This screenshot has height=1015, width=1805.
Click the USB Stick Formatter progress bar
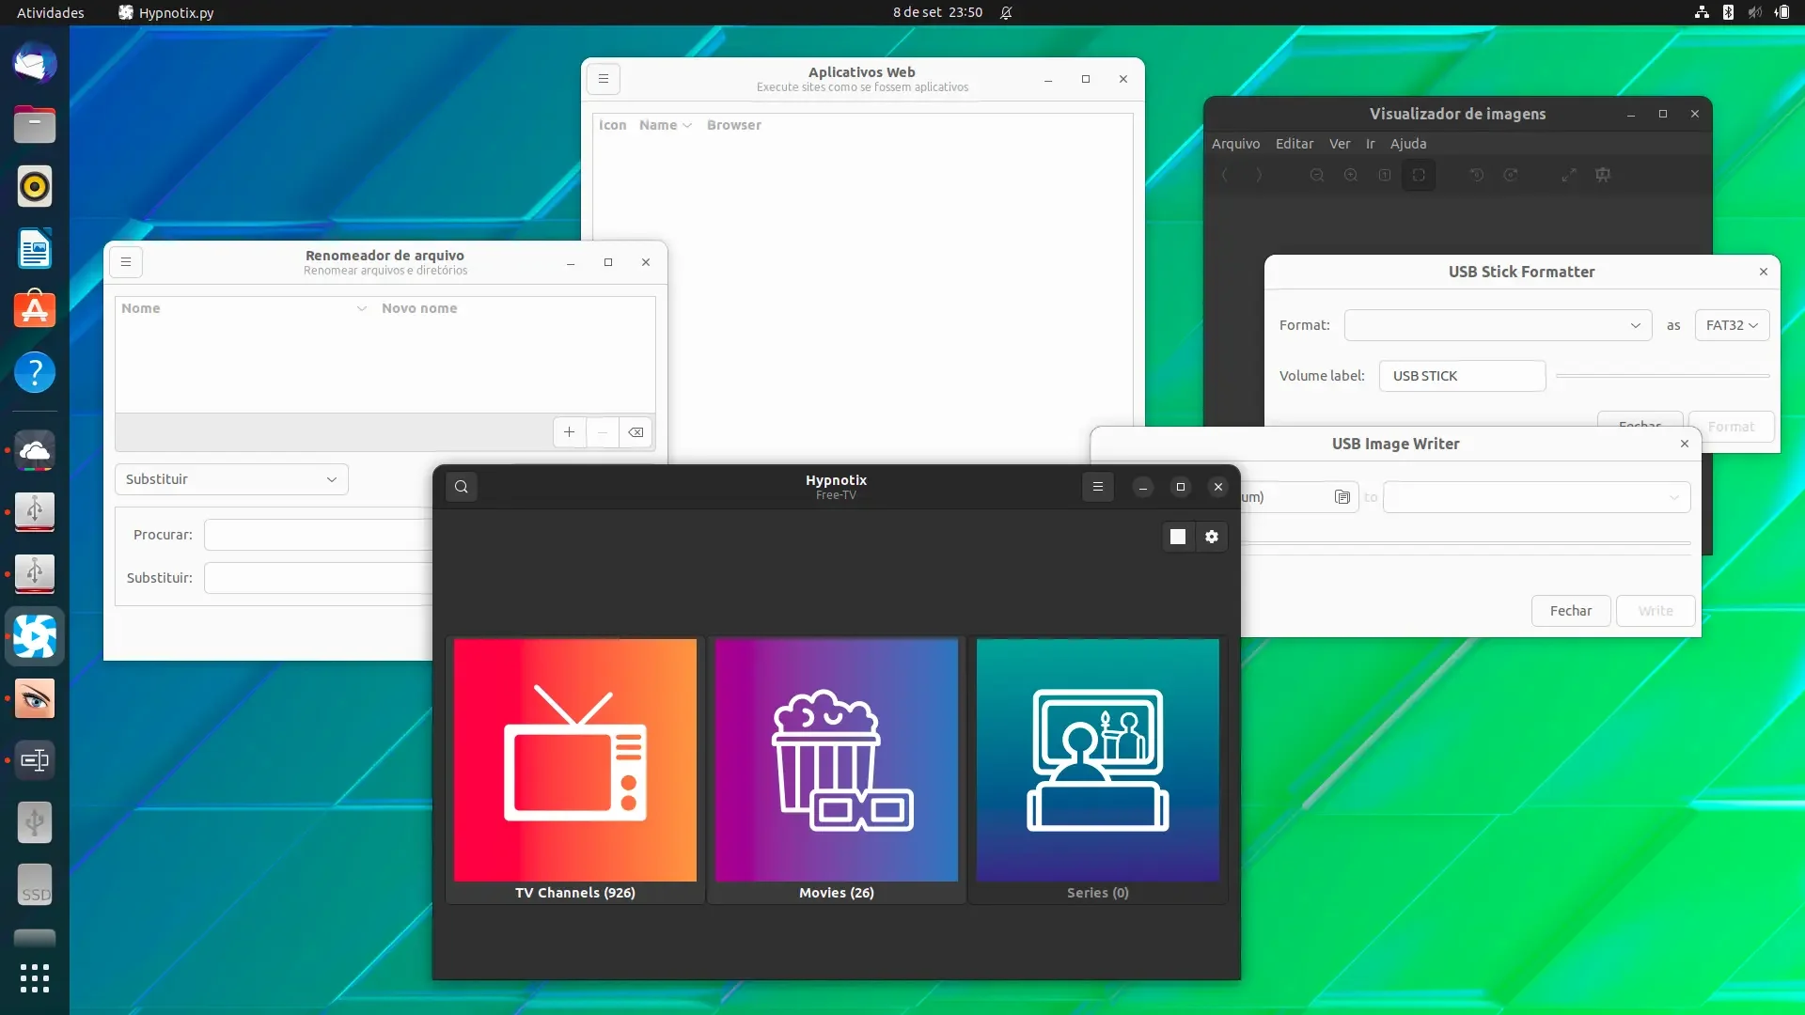click(x=1662, y=376)
